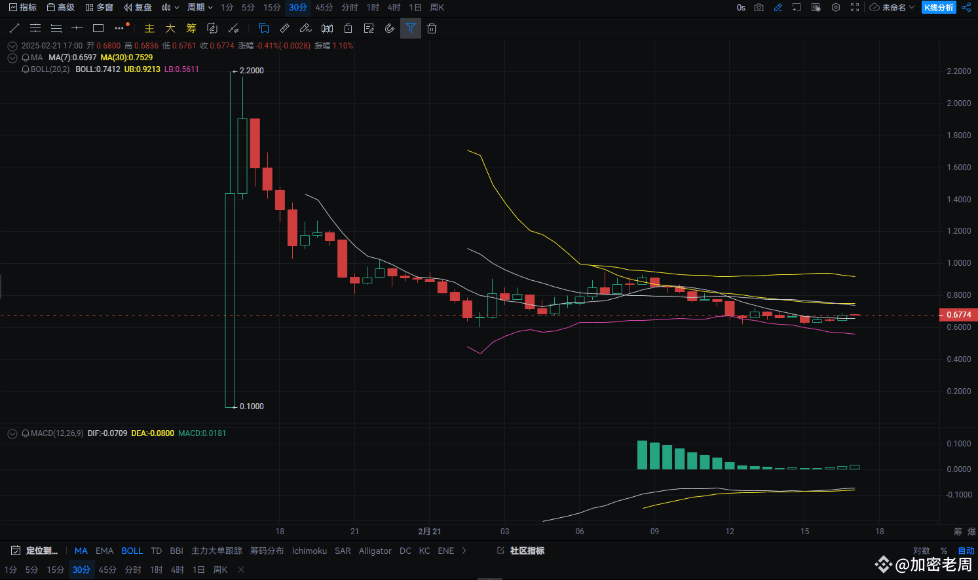The image size is (978, 580).
Task: Enable the SAR indicator
Action: coord(343,551)
